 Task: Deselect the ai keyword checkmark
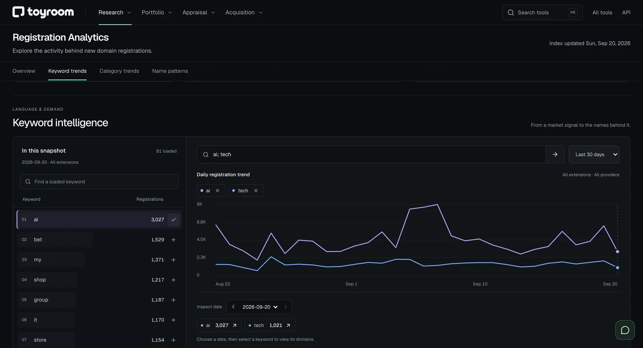(x=174, y=220)
